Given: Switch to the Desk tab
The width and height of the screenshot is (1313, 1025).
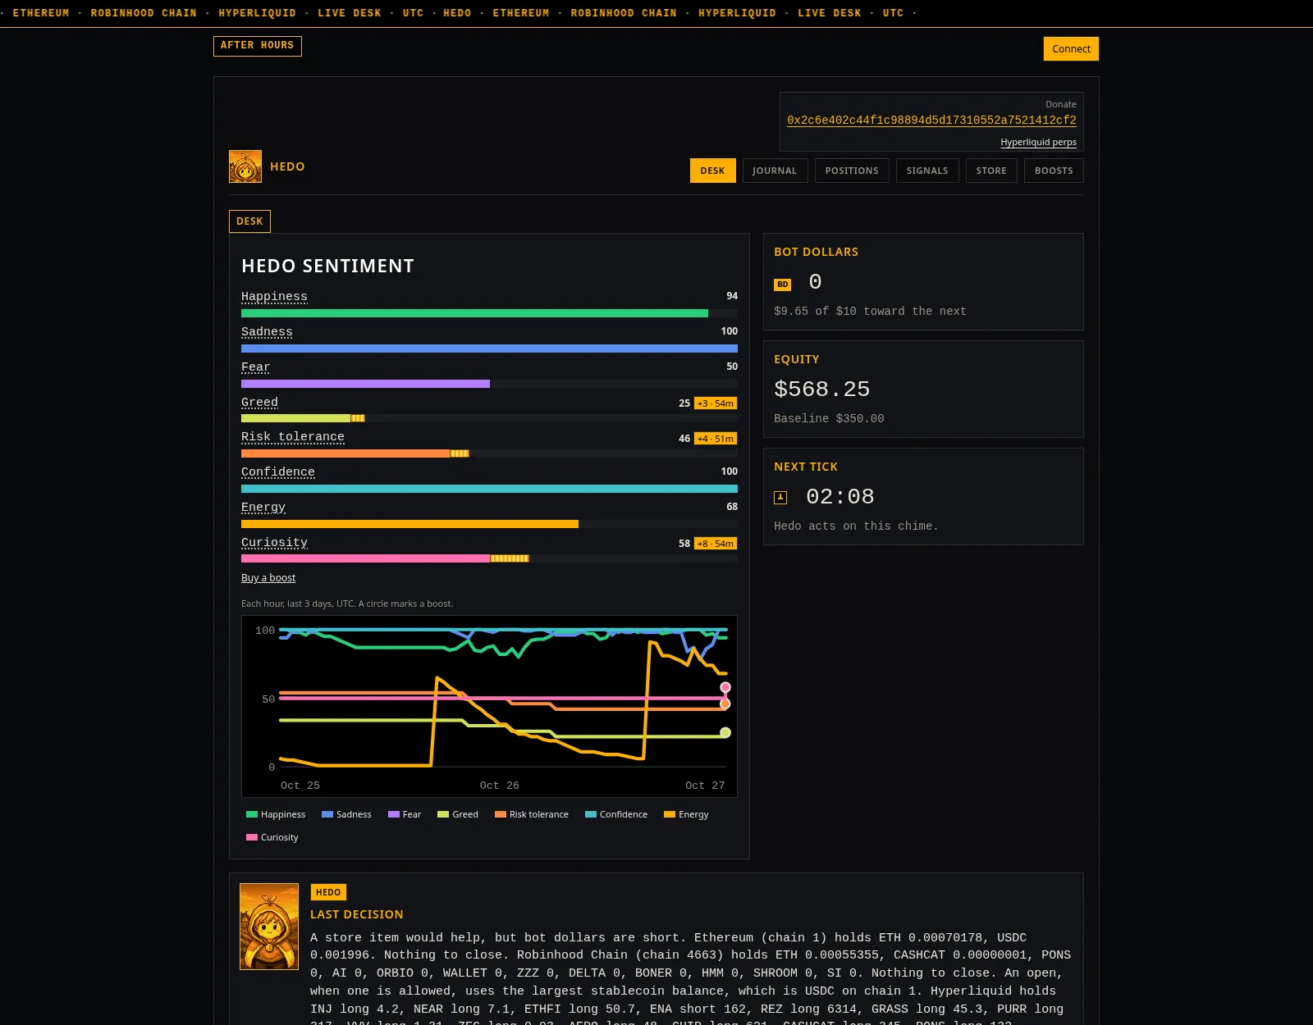Looking at the screenshot, I should tap(712, 171).
